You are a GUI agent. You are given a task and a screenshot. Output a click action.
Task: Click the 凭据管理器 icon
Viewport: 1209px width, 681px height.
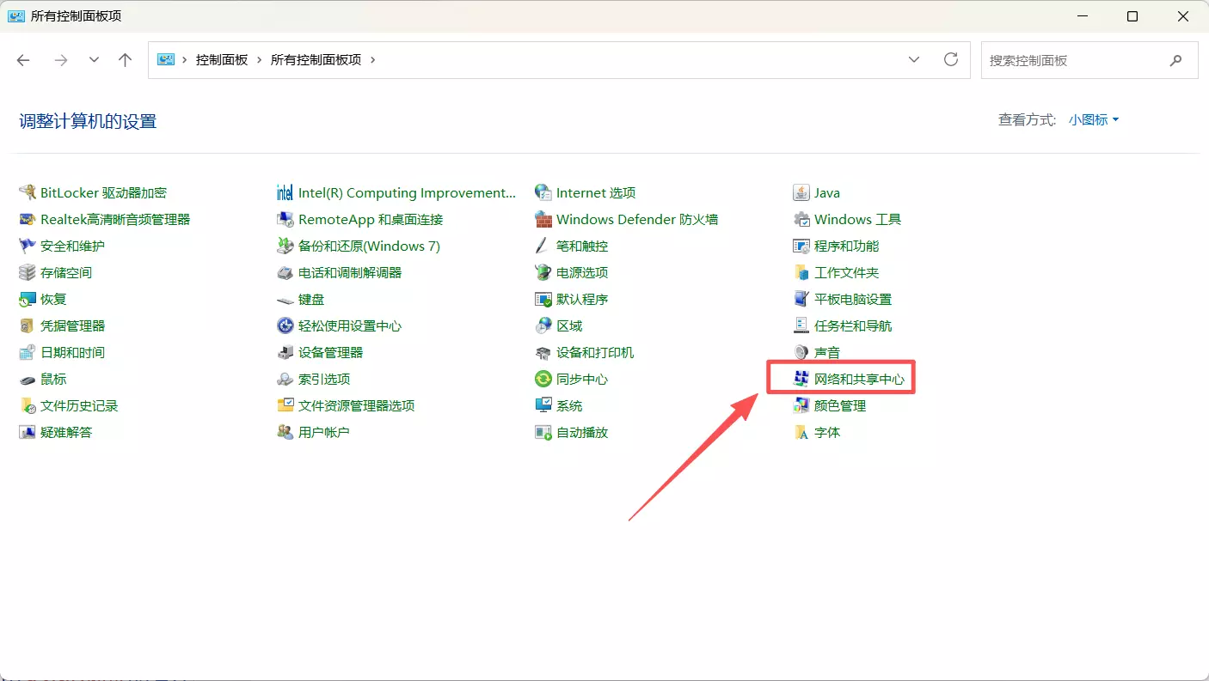[27, 325]
